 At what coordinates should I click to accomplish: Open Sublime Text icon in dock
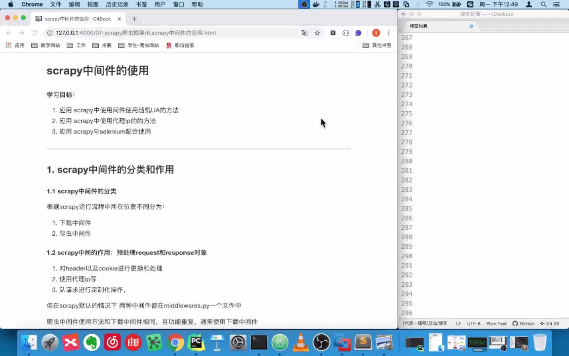[x=363, y=342]
